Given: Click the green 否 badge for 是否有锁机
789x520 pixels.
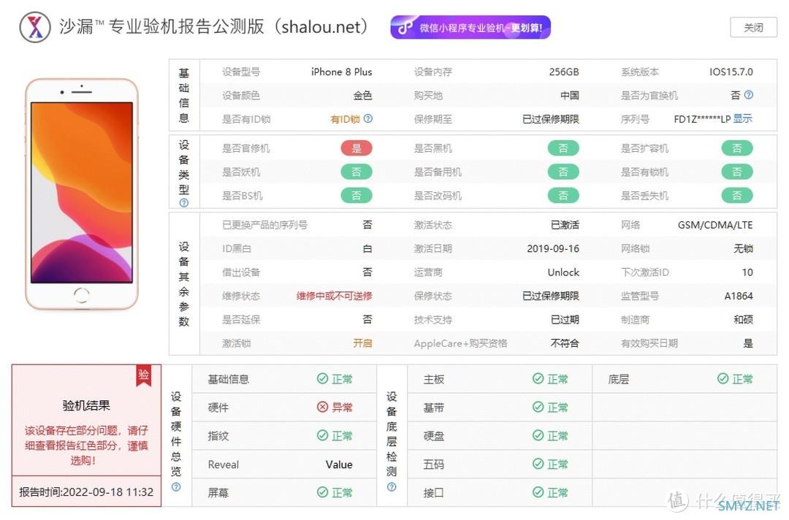Looking at the screenshot, I should point(736,172).
